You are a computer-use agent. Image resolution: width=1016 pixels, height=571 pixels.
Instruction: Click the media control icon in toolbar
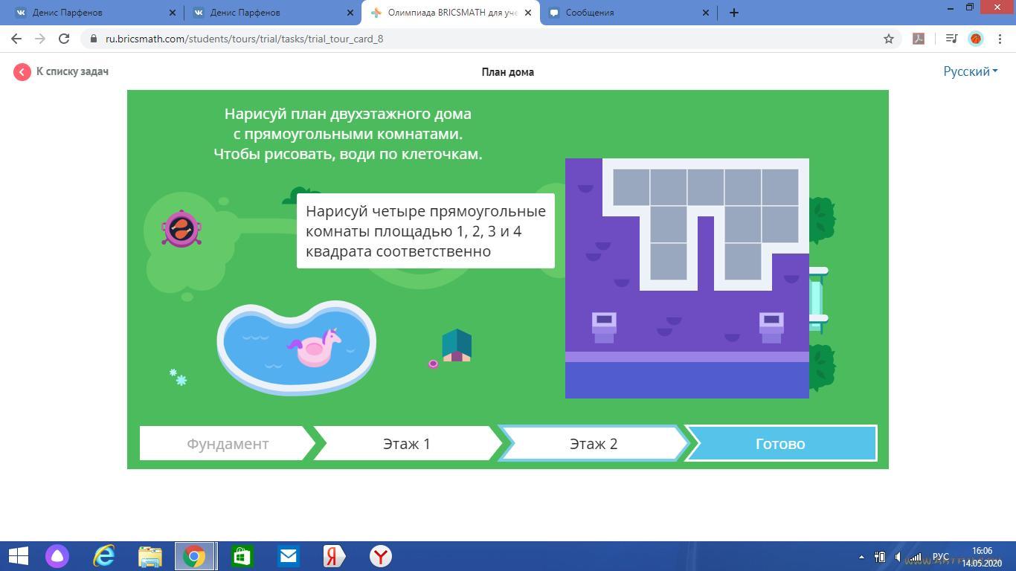951,39
